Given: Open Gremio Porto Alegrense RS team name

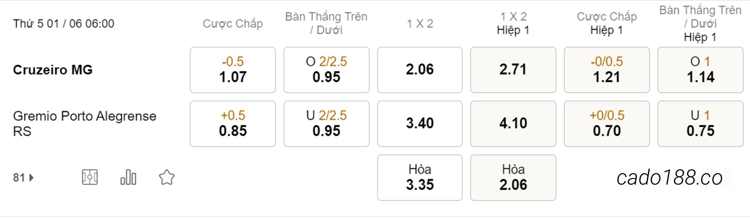Looking at the screenshot, I should click(85, 124).
